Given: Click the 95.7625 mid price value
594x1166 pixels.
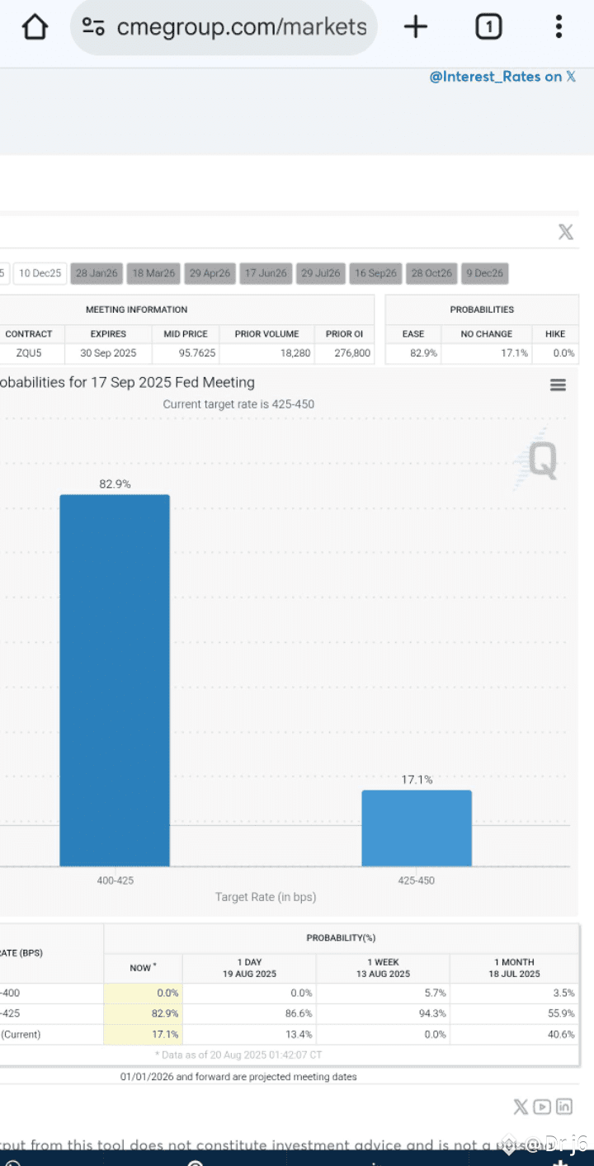Looking at the screenshot, I should [x=196, y=353].
